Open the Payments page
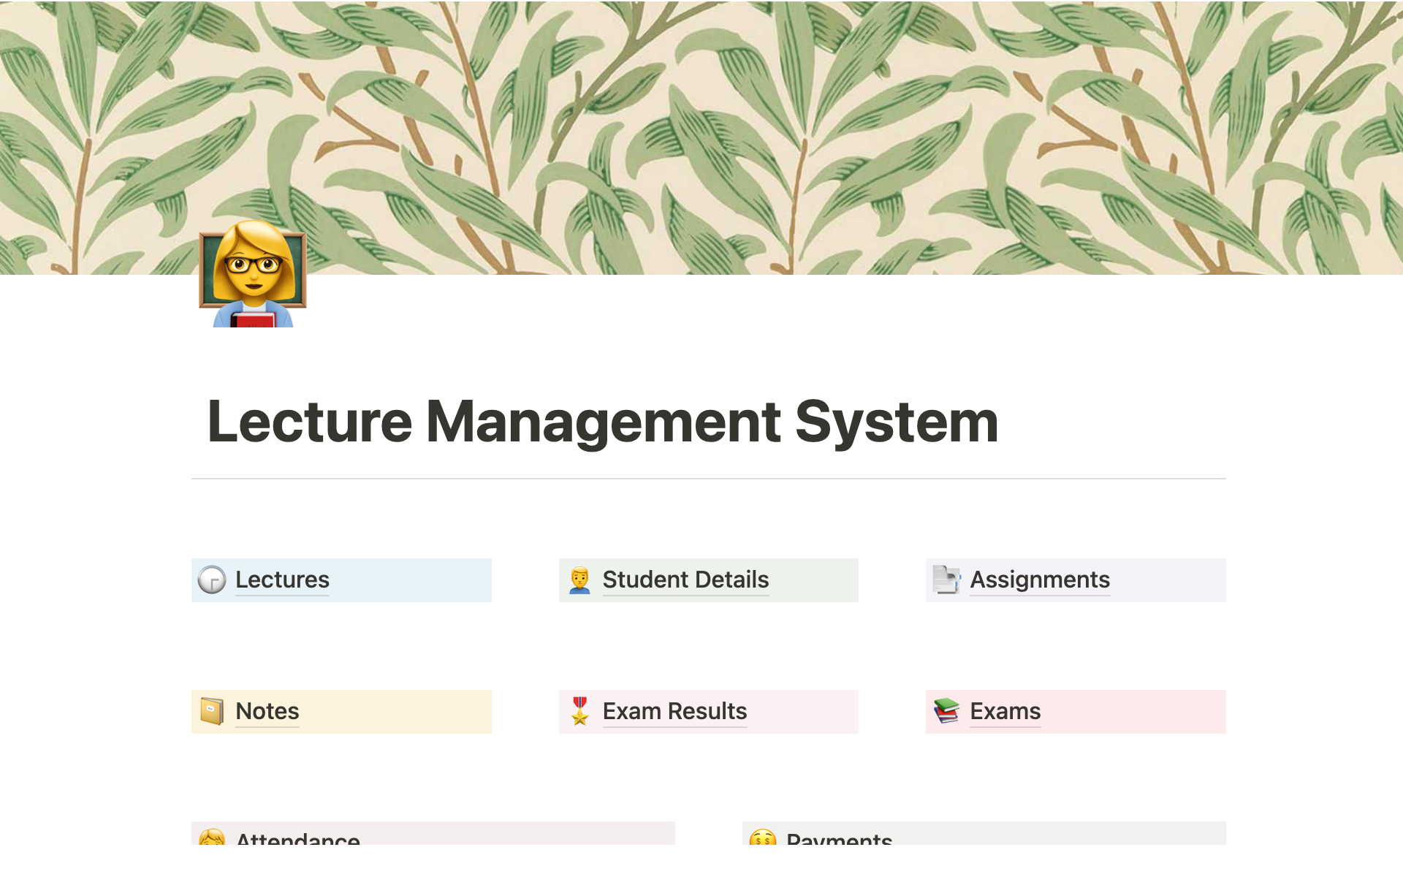 [839, 840]
